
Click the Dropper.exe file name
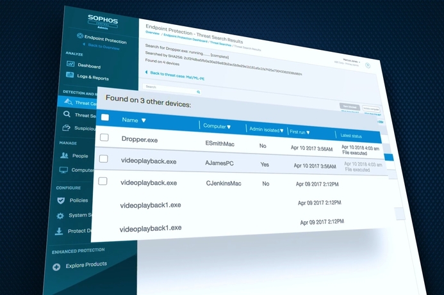pyautogui.click(x=140, y=140)
